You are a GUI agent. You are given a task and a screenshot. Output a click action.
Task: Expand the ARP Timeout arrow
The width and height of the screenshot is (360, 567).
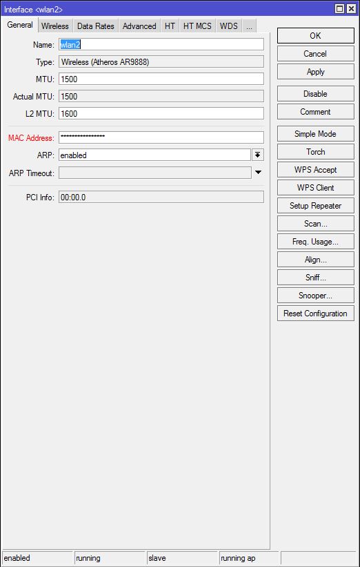[x=258, y=173]
